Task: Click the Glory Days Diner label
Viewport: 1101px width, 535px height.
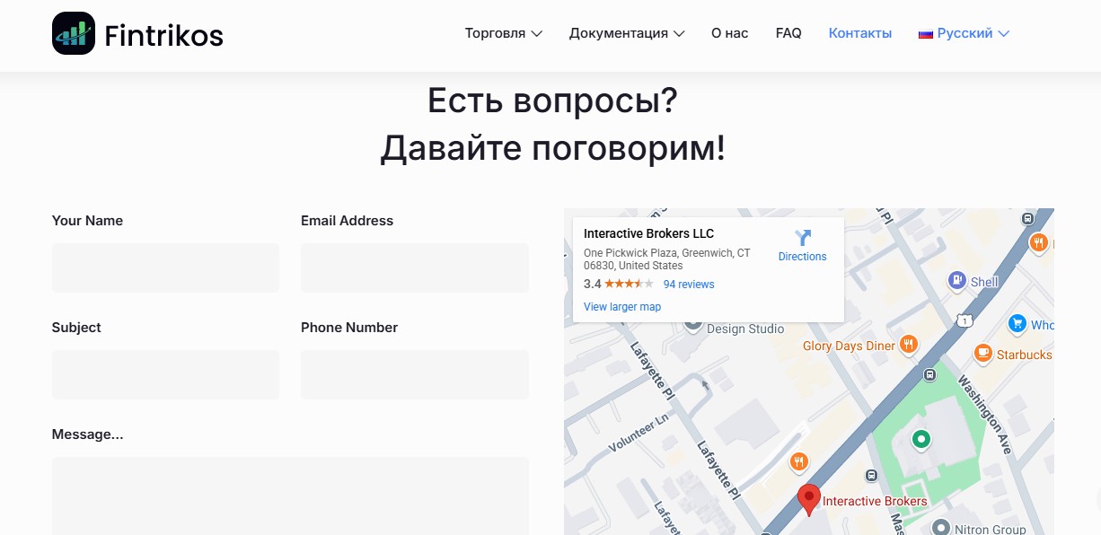Action: 849,346
